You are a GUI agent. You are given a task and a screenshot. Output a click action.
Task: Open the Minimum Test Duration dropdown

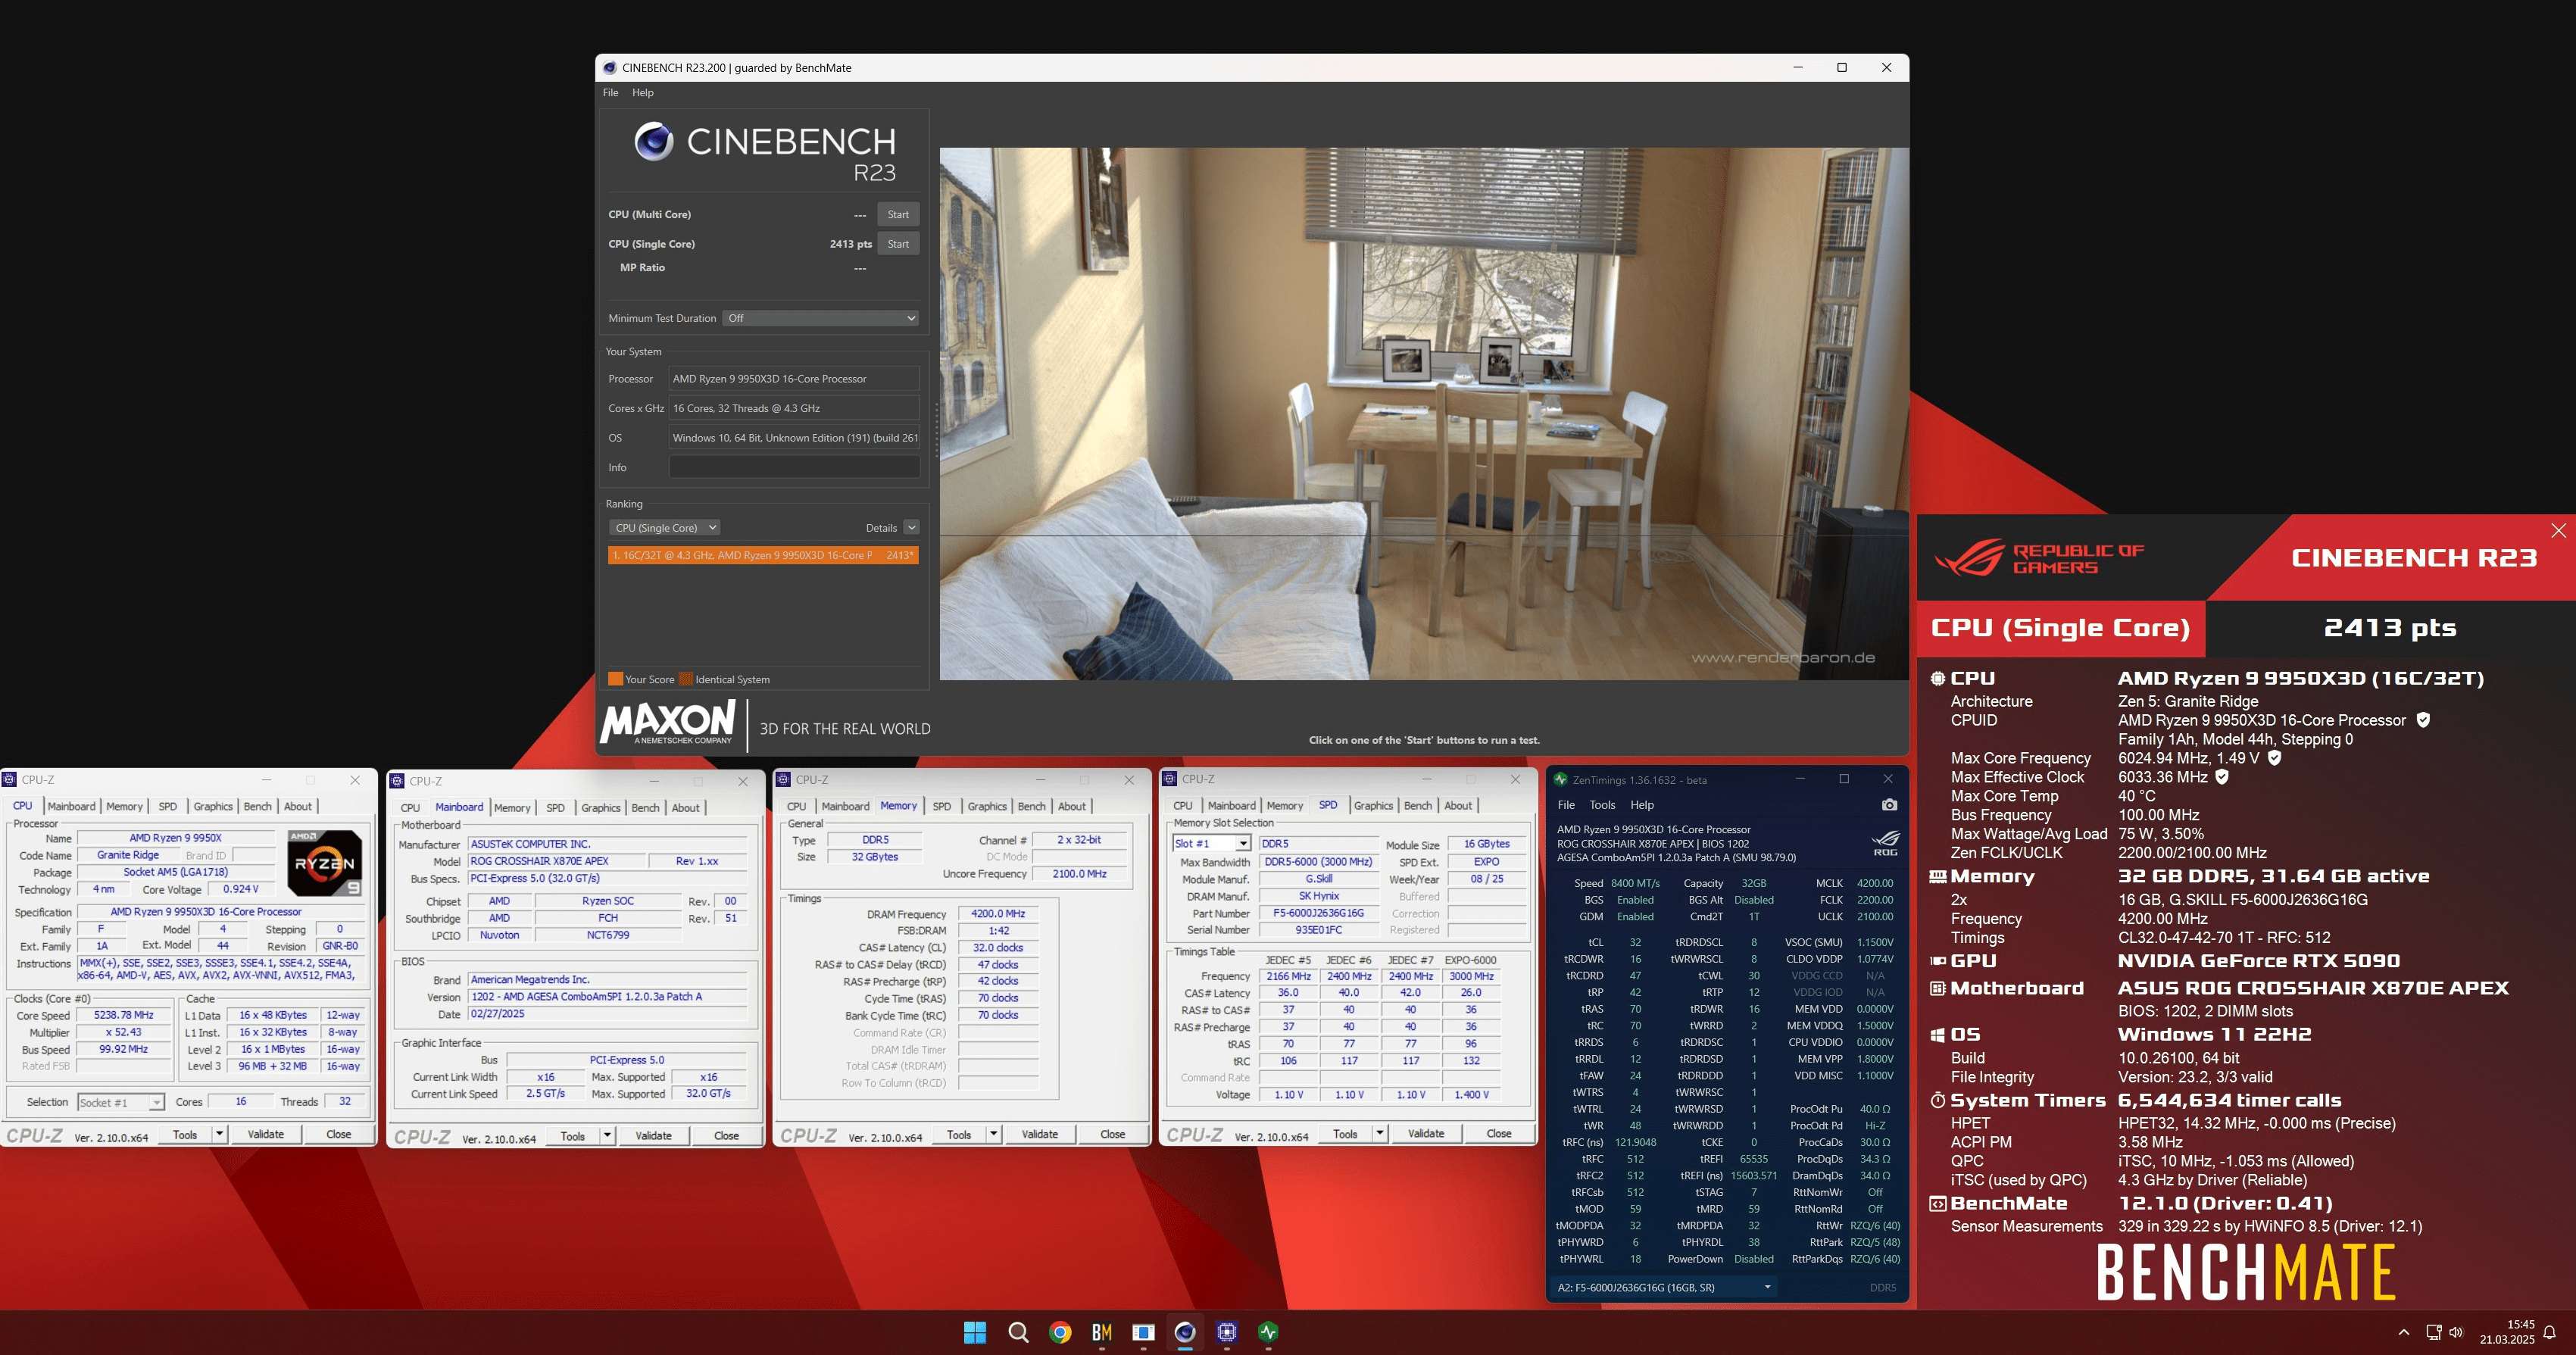point(820,318)
